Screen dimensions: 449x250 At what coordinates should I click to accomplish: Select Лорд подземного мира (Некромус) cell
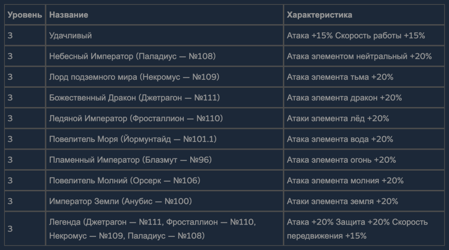click(164, 77)
